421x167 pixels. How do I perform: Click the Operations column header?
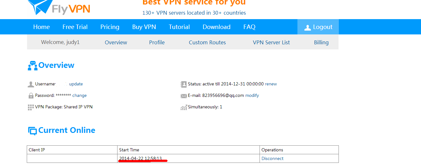(x=272, y=150)
